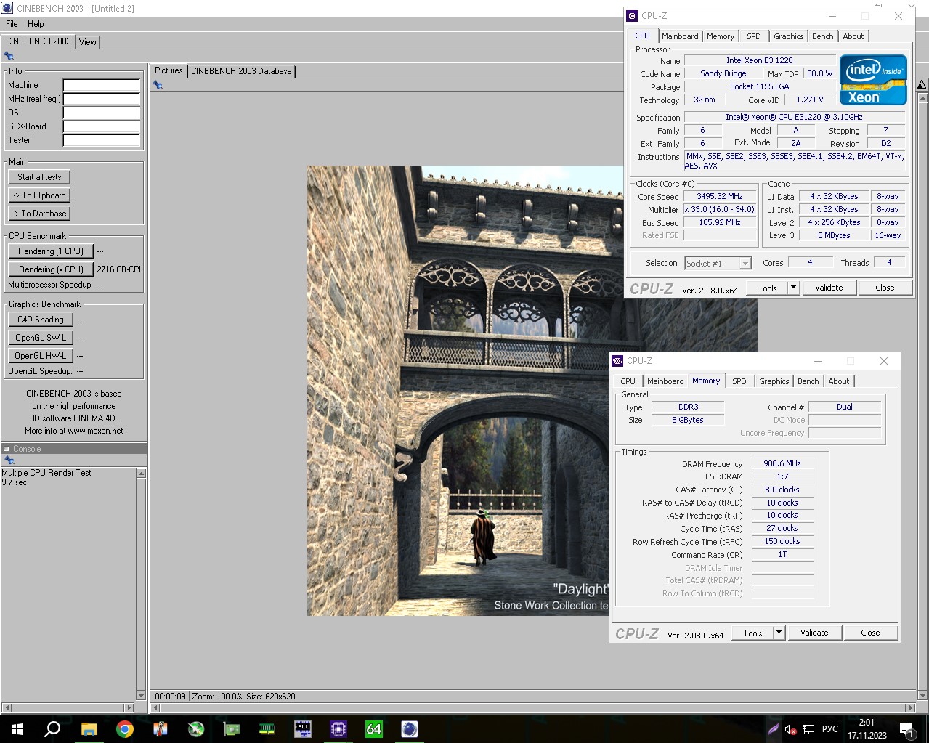929x743 pixels.
Task: Click Validate in top CPU-Z window
Action: coord(829,288)
